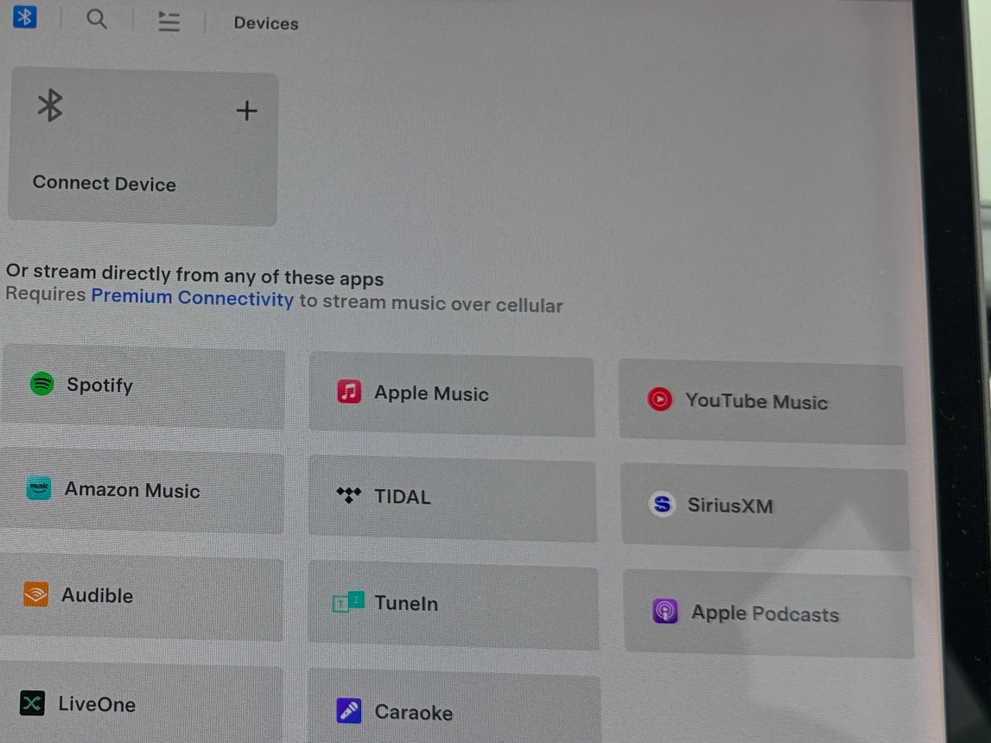Tap the LiveOne X logo icon
This screenshot has height=743, width=991.
(x=32, y=703)
